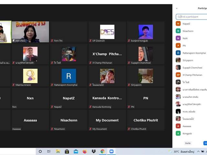Open Microsoft Store from the taskbar

pyautogui.click(x=67, y=151)
